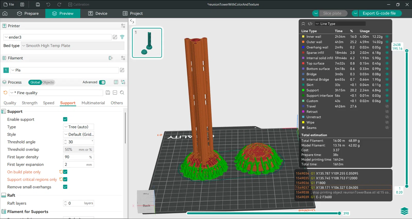Switch to the Project tab
Image resolution: width=412 pixels, height=219 pixels.
click(133, 13)
